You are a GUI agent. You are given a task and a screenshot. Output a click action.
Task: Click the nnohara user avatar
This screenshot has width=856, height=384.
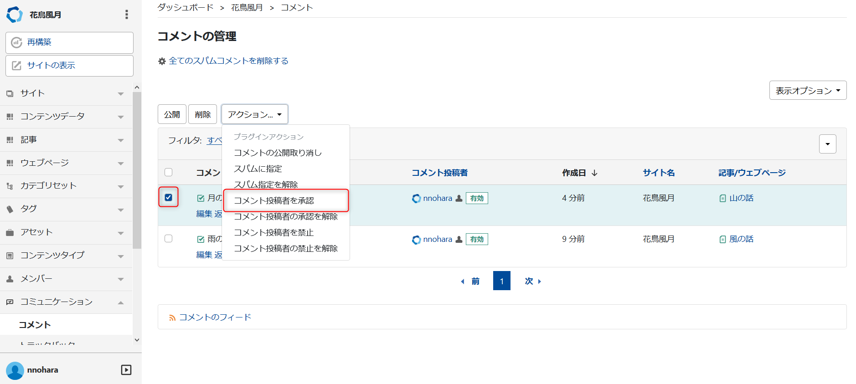[x=15, y=370]
